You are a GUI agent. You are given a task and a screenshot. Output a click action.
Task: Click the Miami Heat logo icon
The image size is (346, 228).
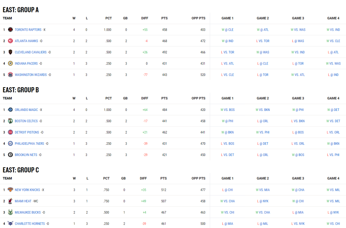[10, 201]
